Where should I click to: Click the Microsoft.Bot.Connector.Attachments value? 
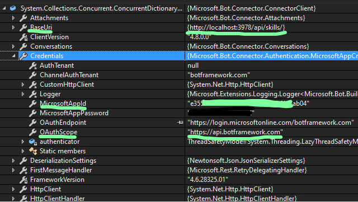click(x=246, y=18)
